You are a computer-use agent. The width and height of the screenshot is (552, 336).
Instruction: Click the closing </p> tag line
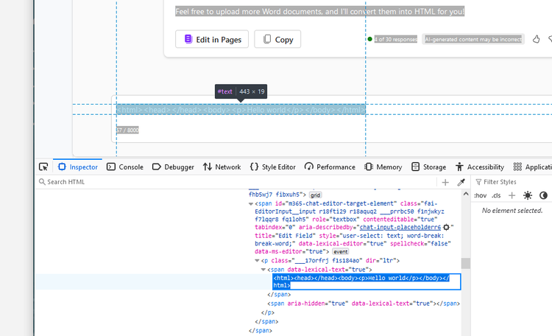pos(268,312)
